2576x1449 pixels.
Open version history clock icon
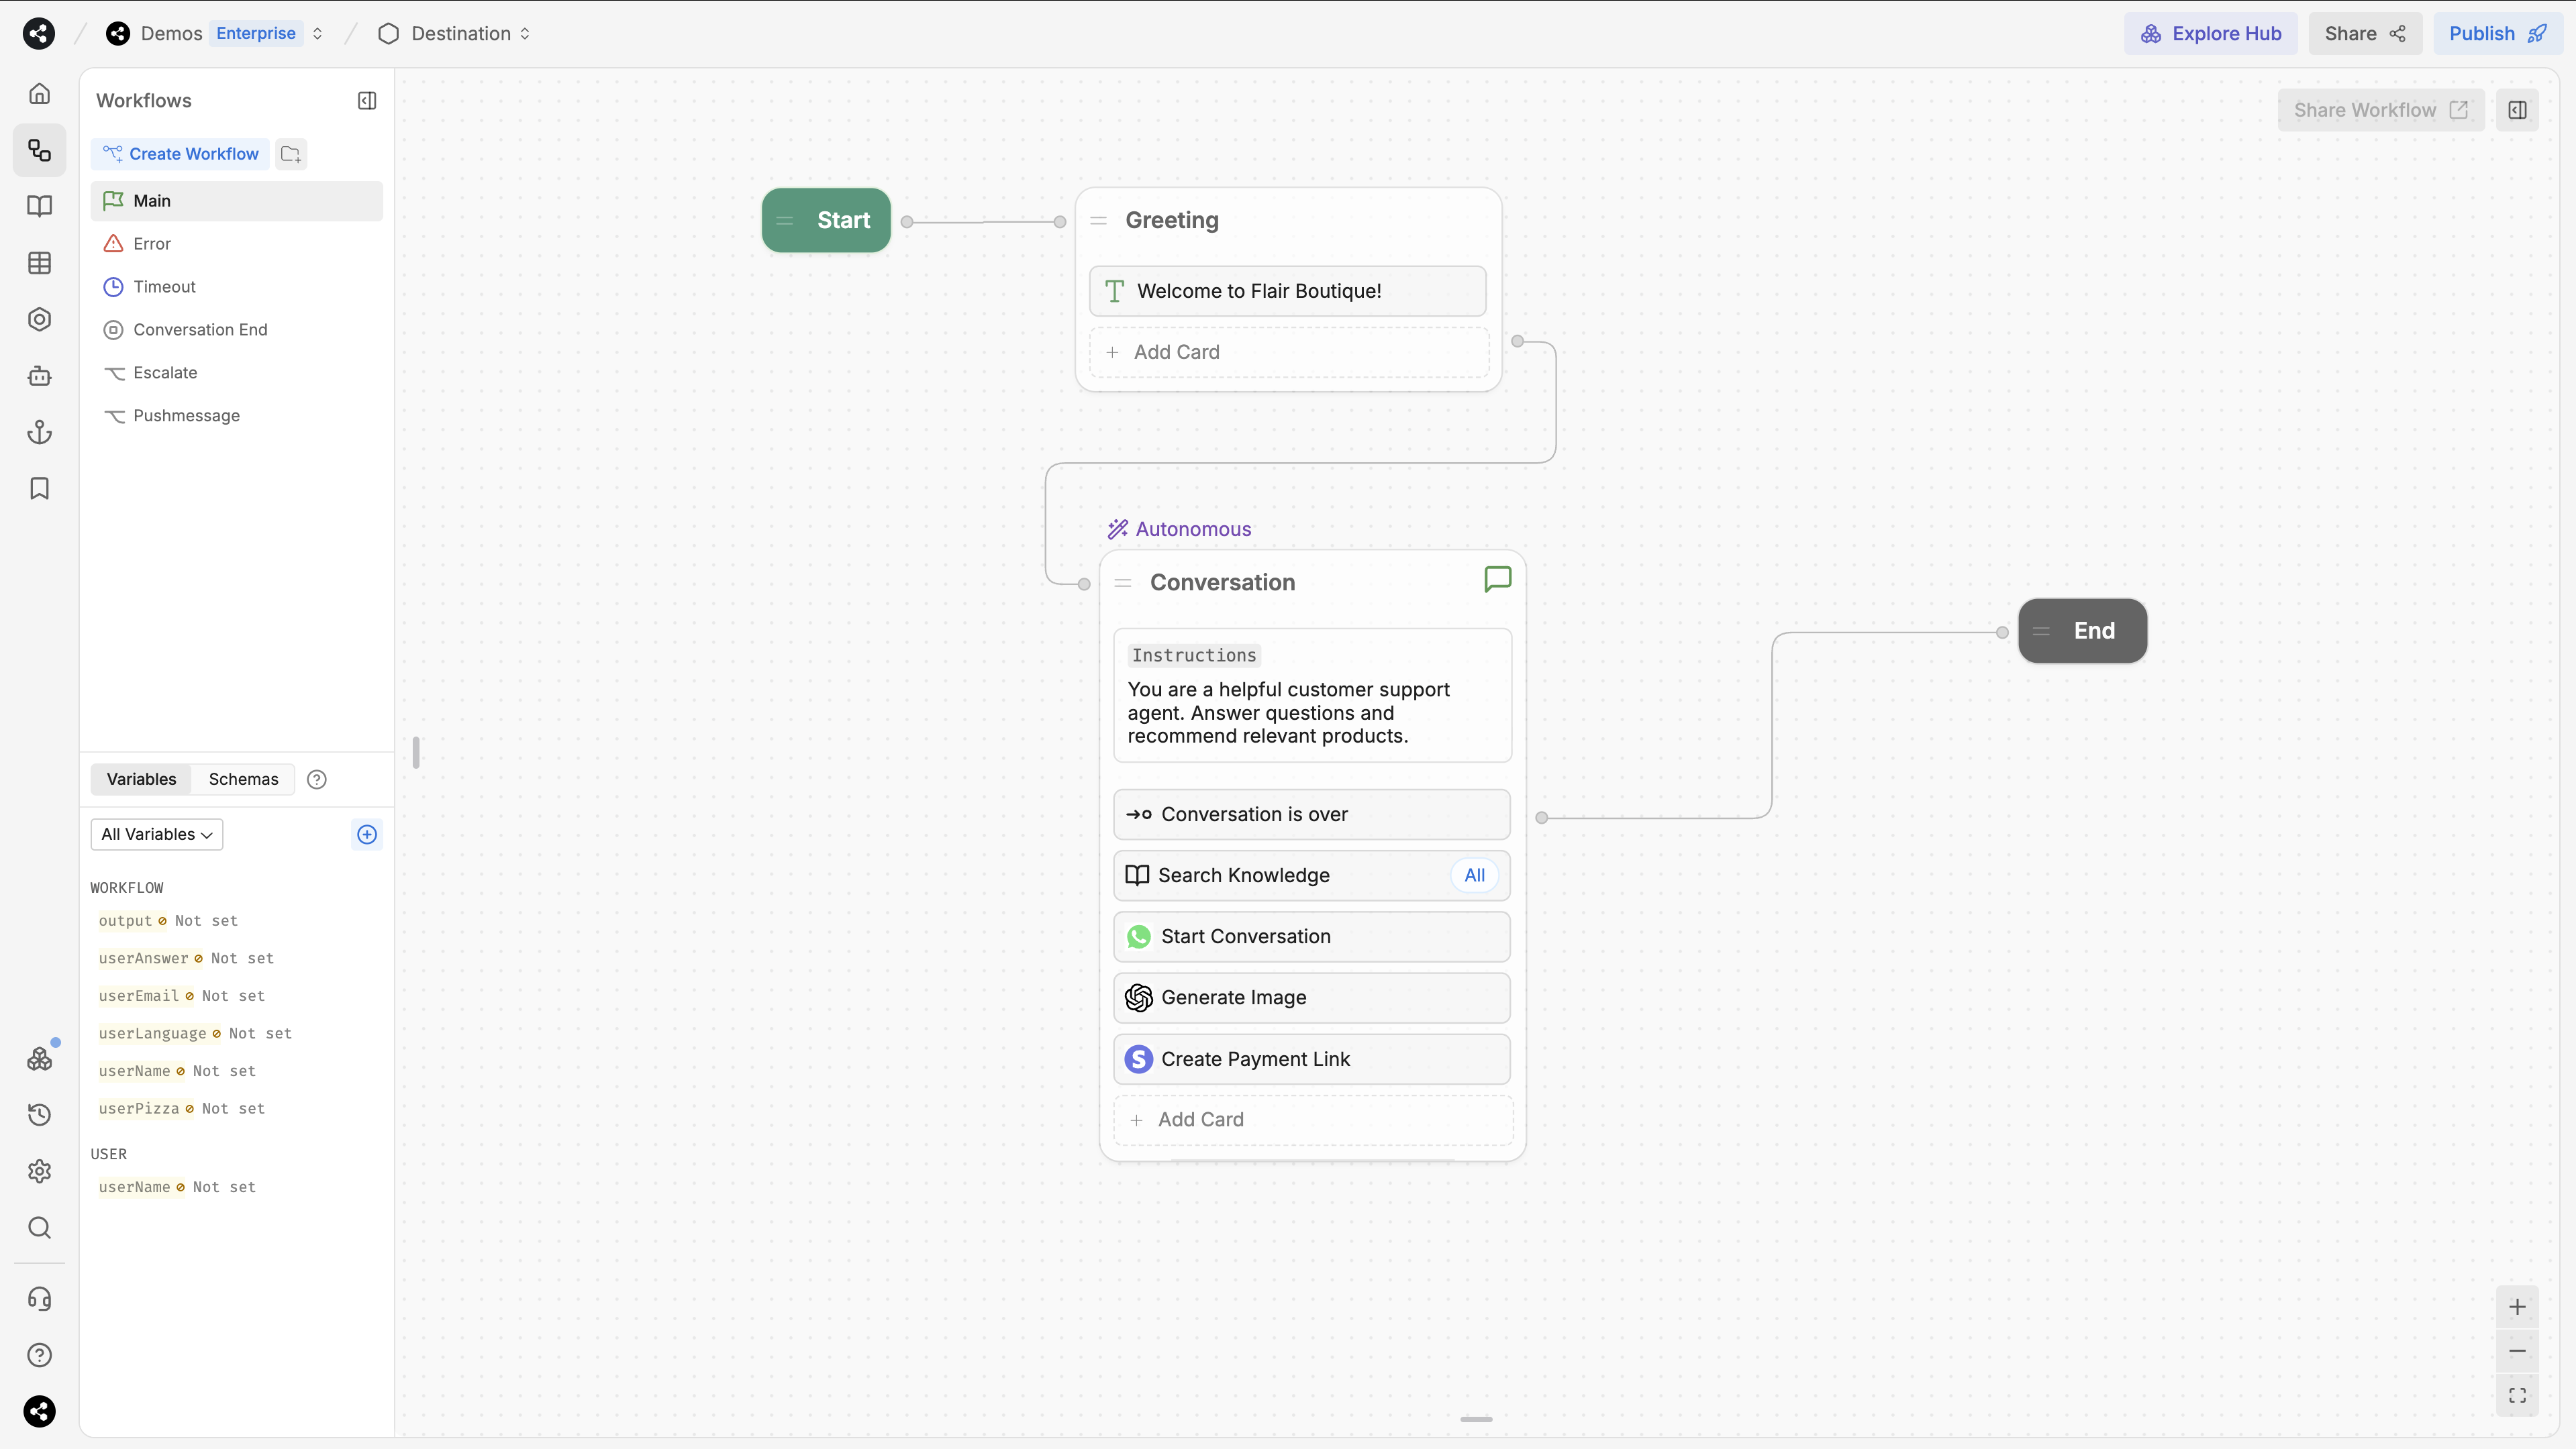point(39,1114)
